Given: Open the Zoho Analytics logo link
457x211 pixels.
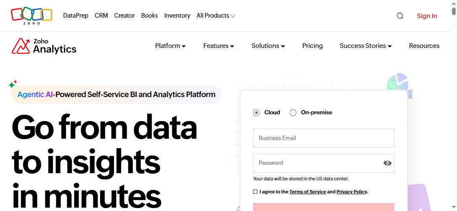Looking at the screenshot, I should coord(44,46).
